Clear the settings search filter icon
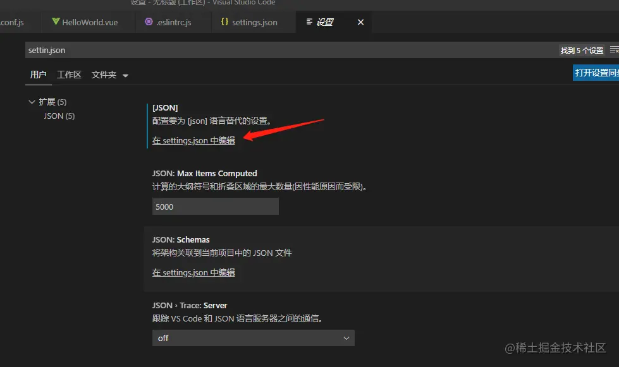619x367 pixels. (x=615, y=50)
